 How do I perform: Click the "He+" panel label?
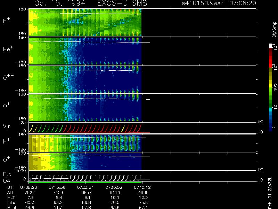8,49
